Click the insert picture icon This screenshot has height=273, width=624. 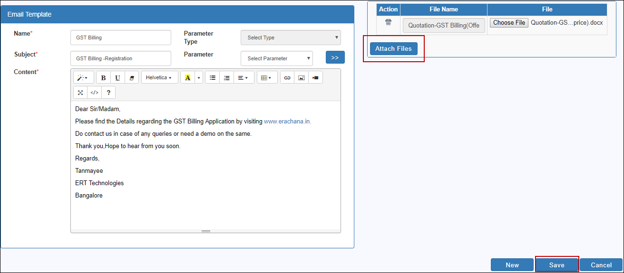coord(301,77)
